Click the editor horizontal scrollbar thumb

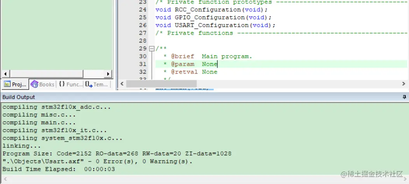pos(161,84)
